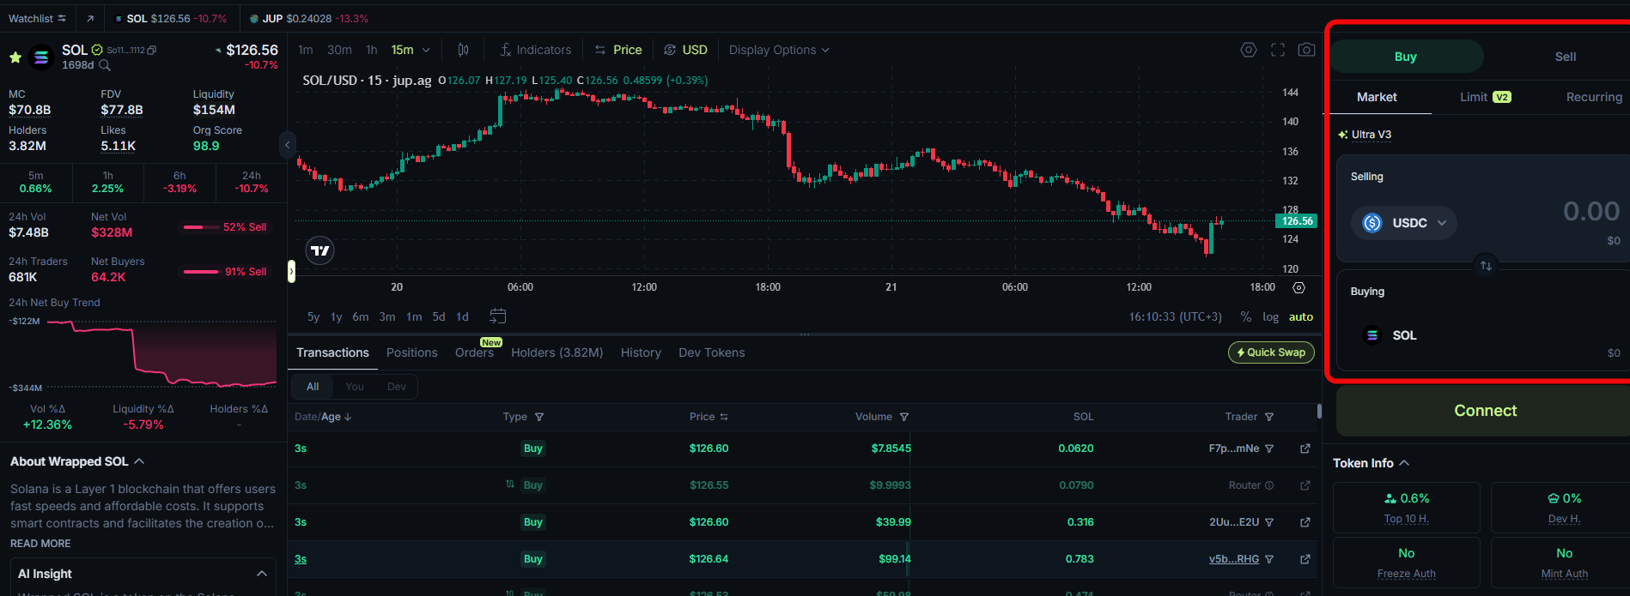Open the chart candle type selector
This screenshot has height=596, width=1630.
pos(463,50)
